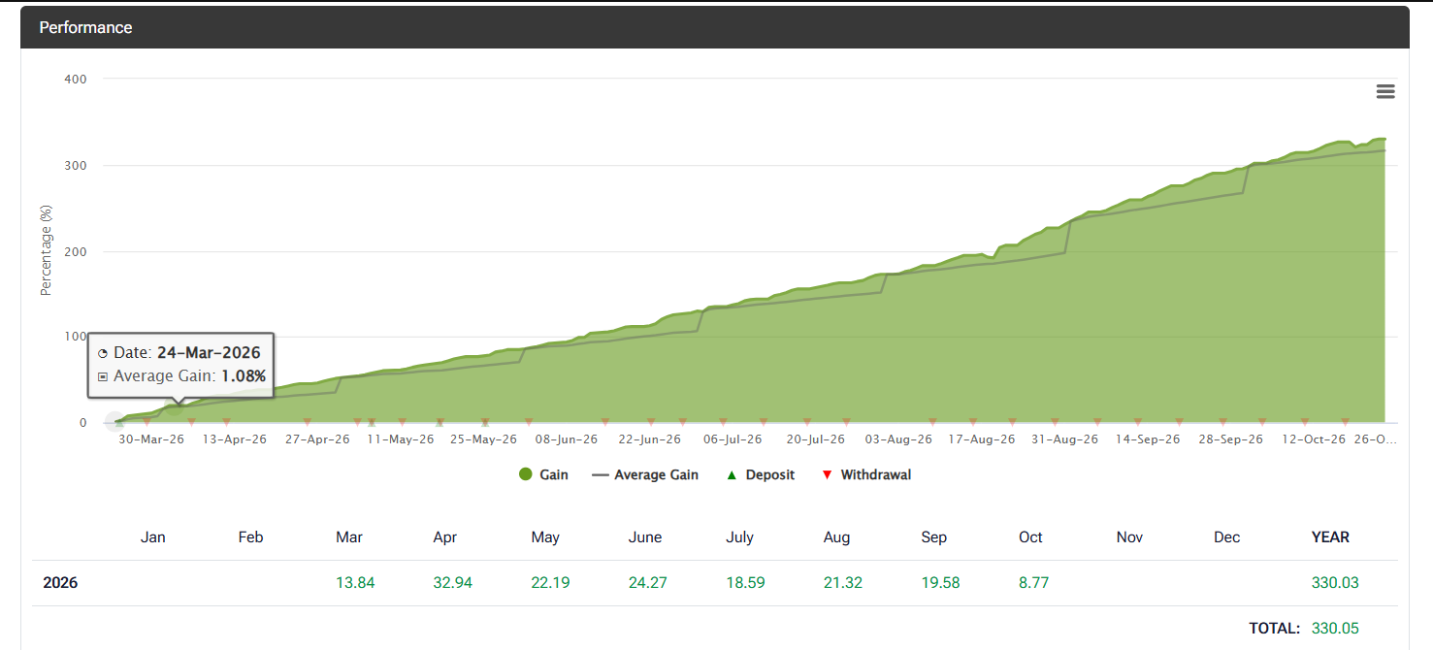Click the tooltip Average Gain 1.08% value
The width and height of the screenshot is (1433, 650).
(x=243, y=376)
